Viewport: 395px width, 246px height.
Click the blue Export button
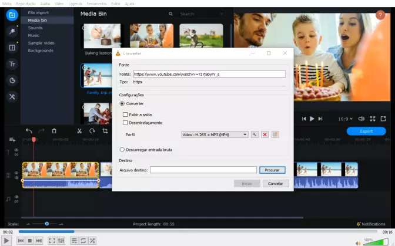click(x=366, y=131)
